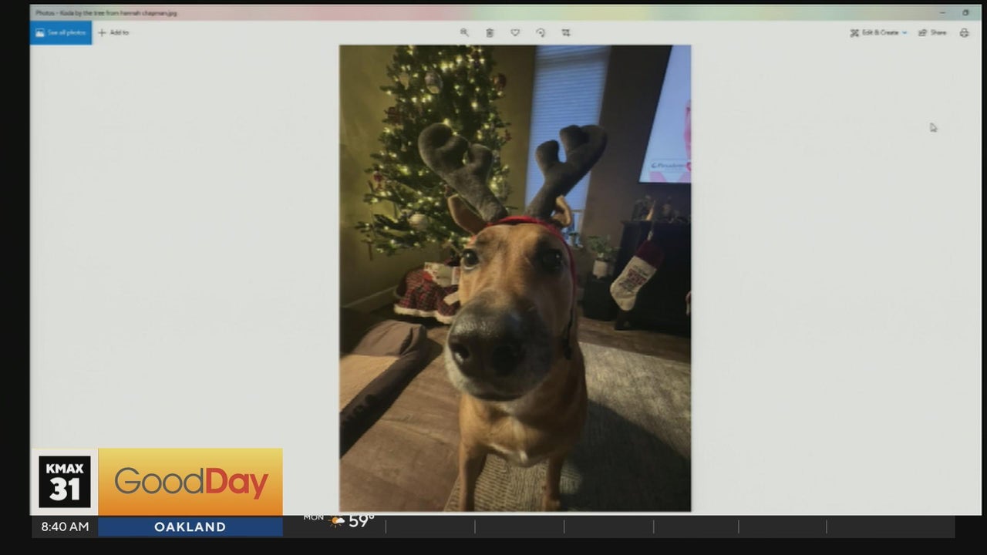
Task: Delete the photo with the trash icon
Action: (x=490, y=32)
